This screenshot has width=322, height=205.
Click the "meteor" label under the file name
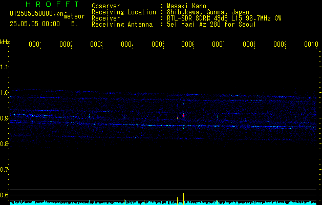[74, 16]
